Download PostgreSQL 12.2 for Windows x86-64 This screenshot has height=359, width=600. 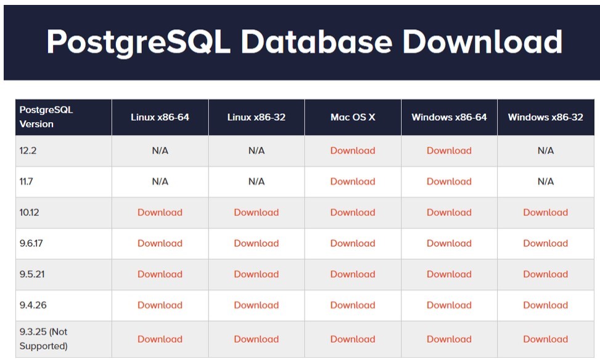click(449, 150)
